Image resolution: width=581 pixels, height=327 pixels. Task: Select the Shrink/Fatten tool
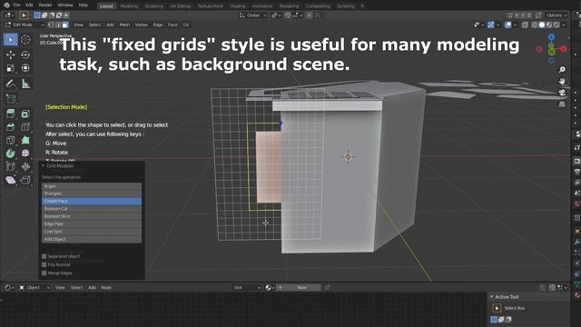point(25,166)
